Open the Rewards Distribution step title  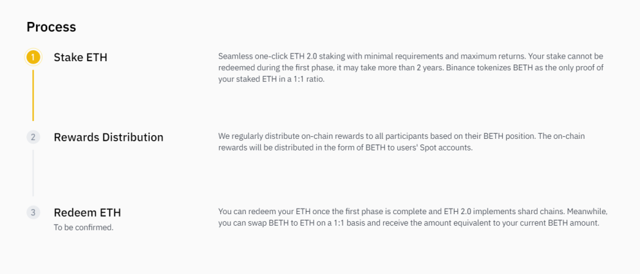pos(109,137)
